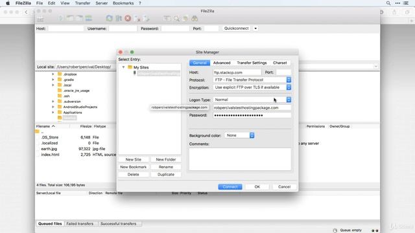
Task: Open the Server menu
Action: click(101, 3)
